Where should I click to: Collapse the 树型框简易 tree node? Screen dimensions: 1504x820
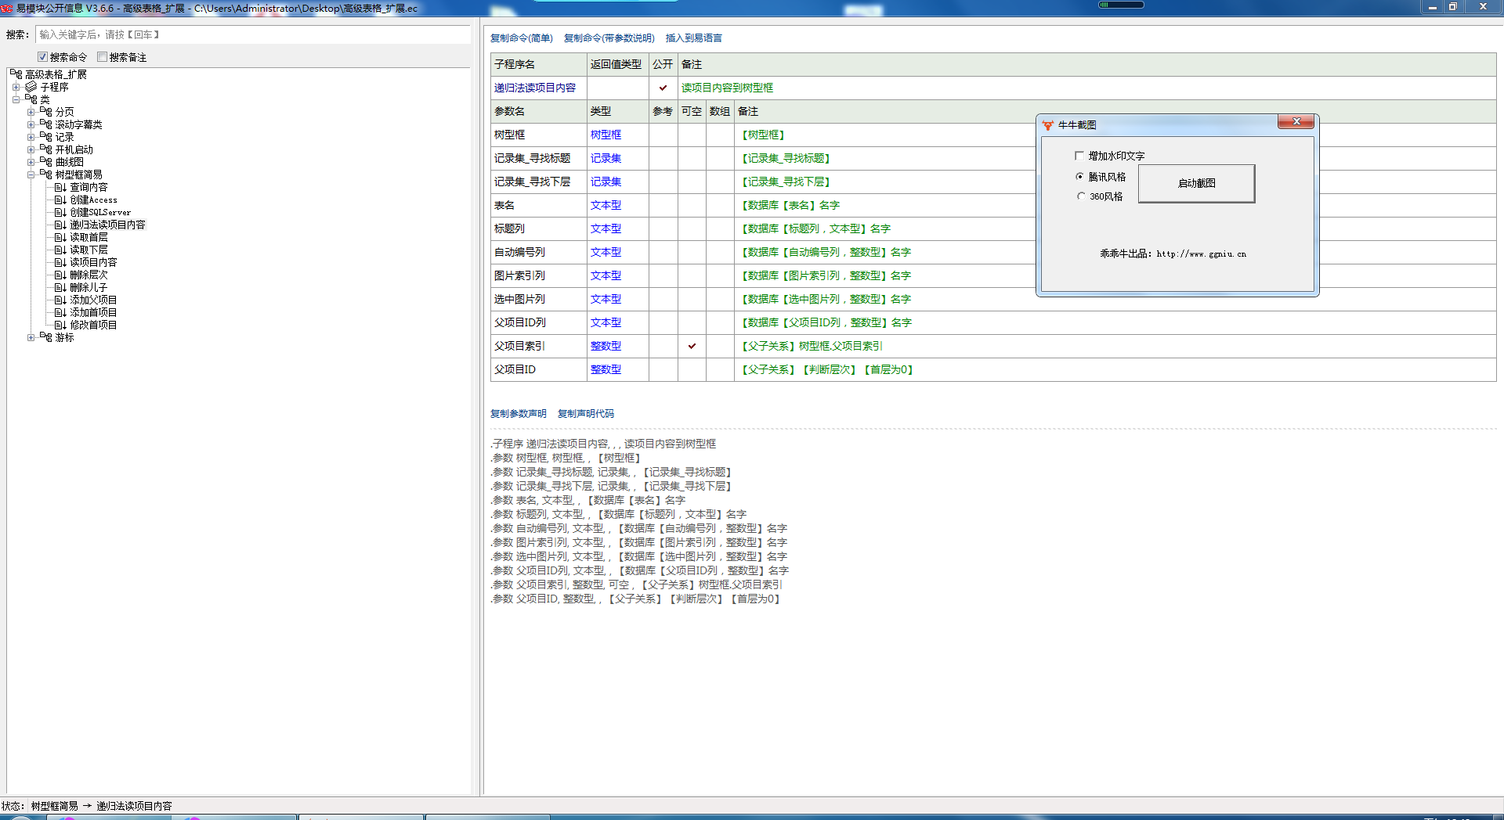click(31, 174)
